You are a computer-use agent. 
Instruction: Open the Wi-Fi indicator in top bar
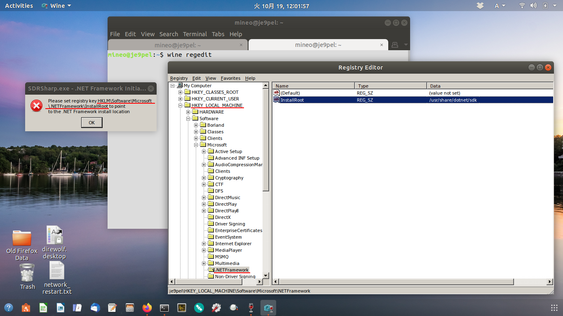[x=522, y=6]
